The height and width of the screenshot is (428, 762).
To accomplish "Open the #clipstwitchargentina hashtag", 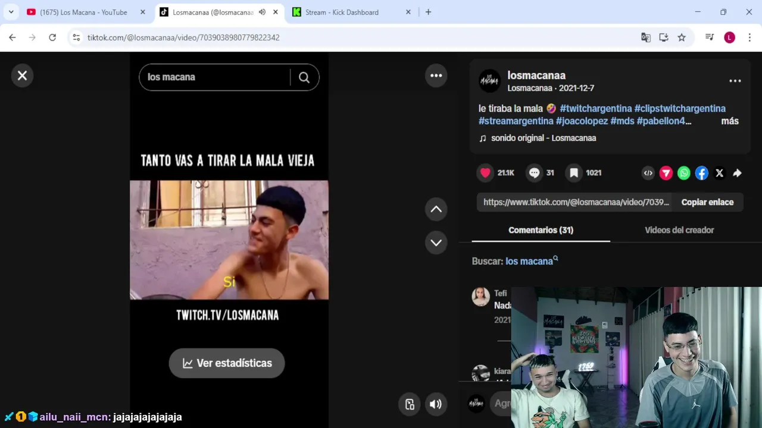I will (680, 108).
